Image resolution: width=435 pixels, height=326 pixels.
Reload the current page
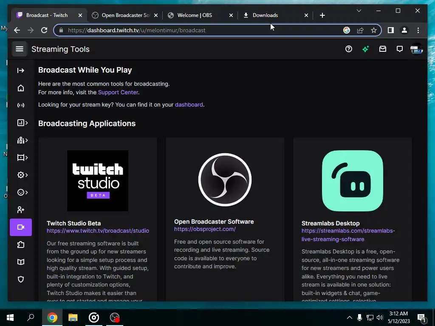[44, 30]
